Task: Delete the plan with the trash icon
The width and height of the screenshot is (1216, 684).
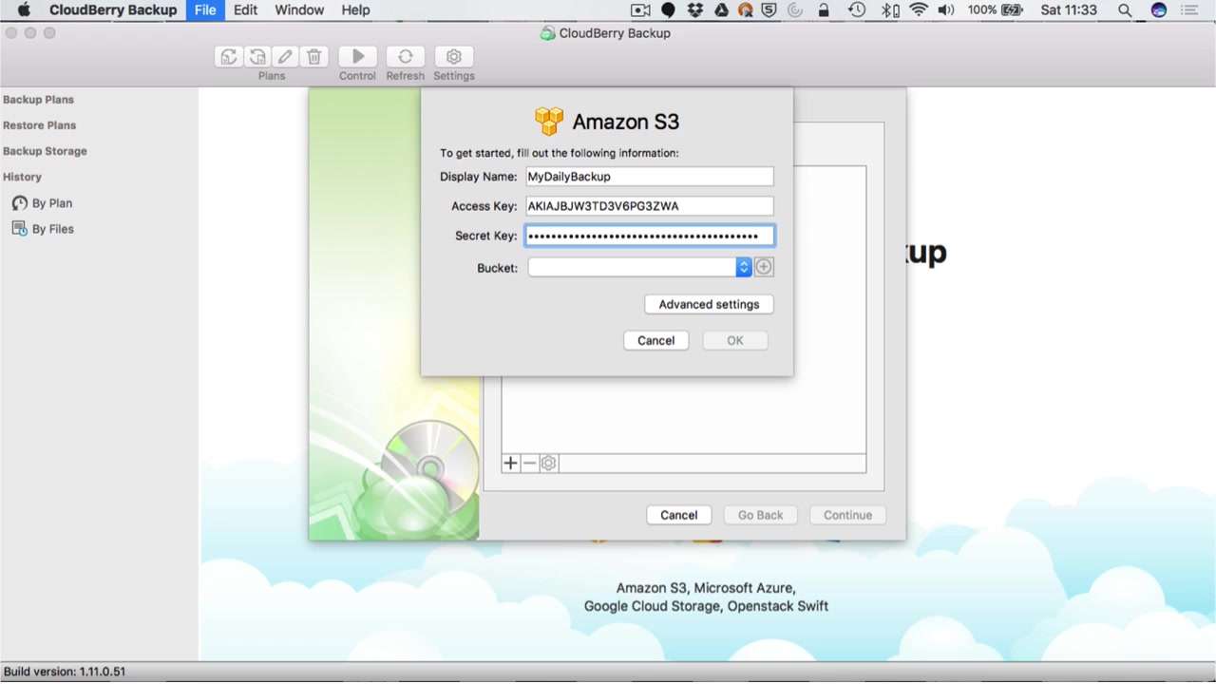Action: [x=314, y=57]
